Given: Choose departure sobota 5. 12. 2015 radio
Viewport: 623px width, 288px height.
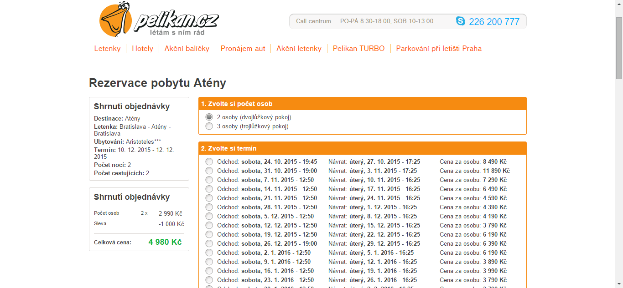Looking at the screenshot, I should coord(209,216).
